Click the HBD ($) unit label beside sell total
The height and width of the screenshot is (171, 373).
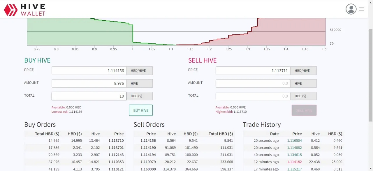pyautogui.click(x=304, y=96)
